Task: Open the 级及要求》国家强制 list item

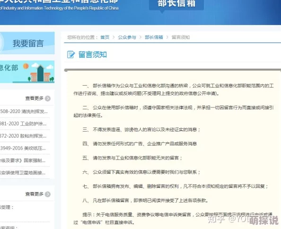Action: [x=23, y=160]
